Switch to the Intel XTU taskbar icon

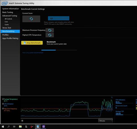click(38, 127)
